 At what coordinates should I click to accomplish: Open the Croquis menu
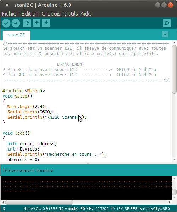coord(51,14)
